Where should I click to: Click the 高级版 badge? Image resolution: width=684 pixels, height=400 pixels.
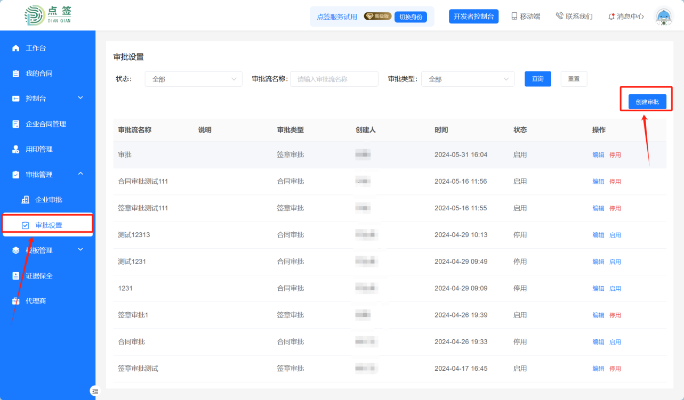[x=377, y=17]
